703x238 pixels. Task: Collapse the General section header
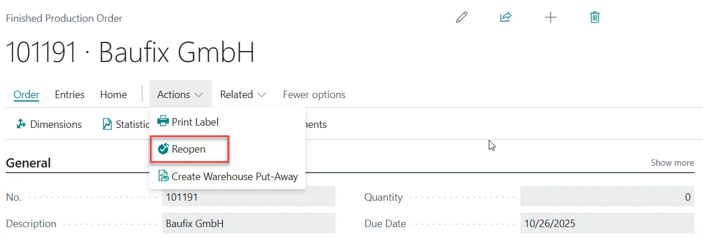[x=28, y=163]
